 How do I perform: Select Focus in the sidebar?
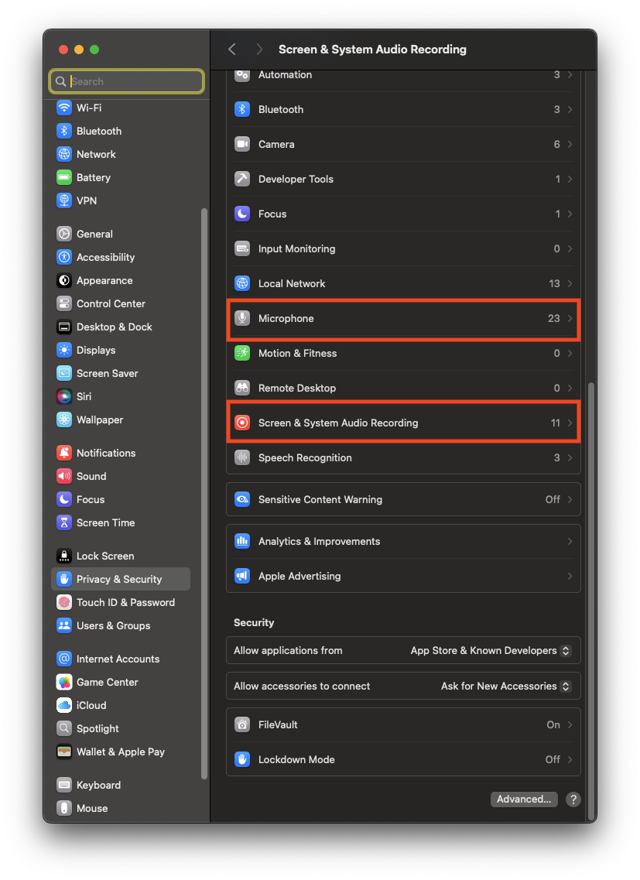(121, 499)
